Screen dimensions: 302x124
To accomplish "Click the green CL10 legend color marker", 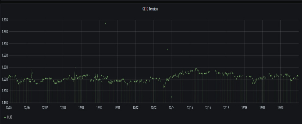I will point(5,117).
